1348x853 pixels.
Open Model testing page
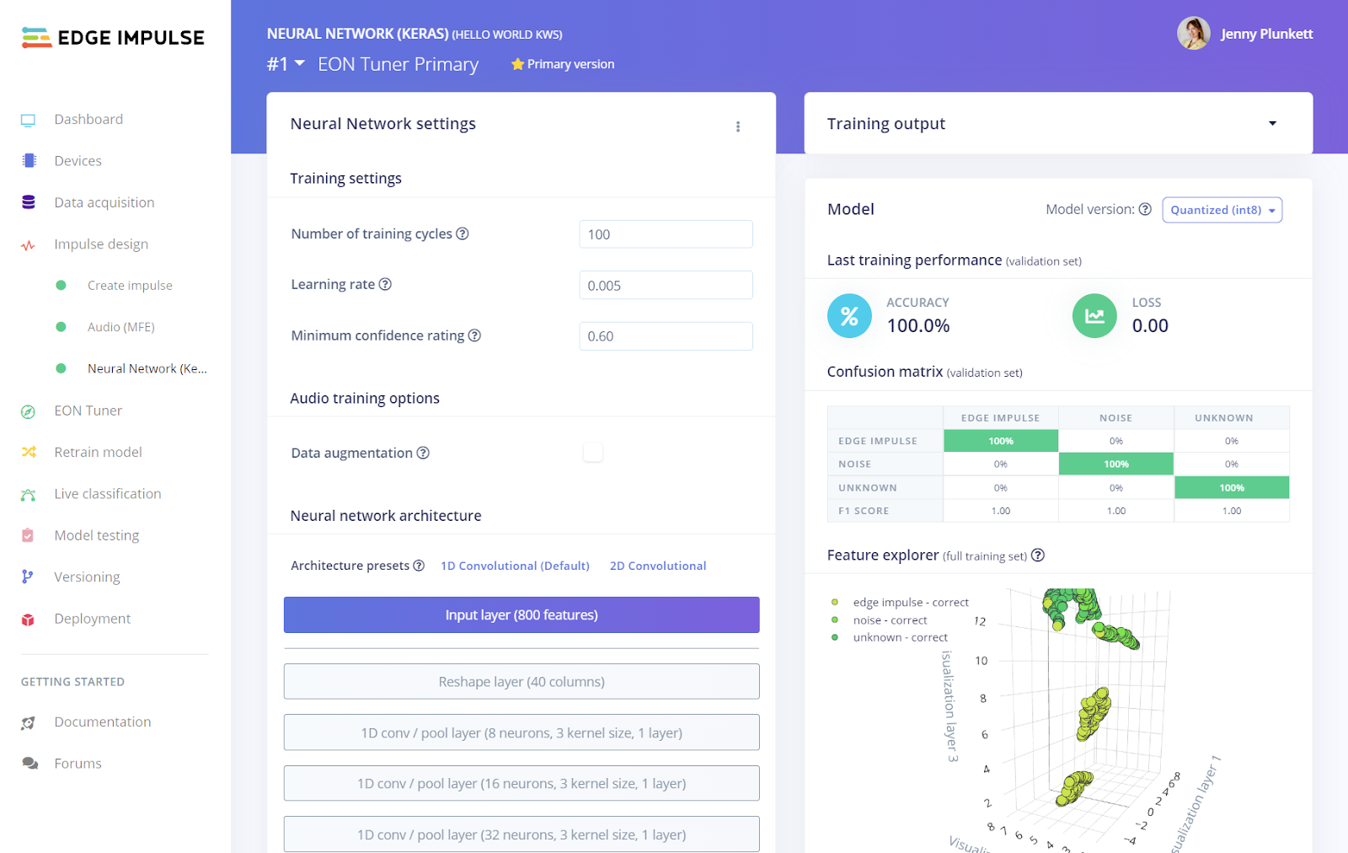pyautogui.click(x=97, y=535)
